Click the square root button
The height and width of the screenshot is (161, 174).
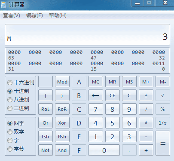pos(163,95)
